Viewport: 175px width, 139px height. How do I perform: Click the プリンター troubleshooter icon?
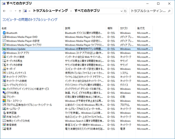tap(4, 97)
